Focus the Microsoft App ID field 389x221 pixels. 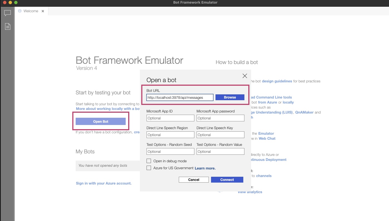(170, 118)
